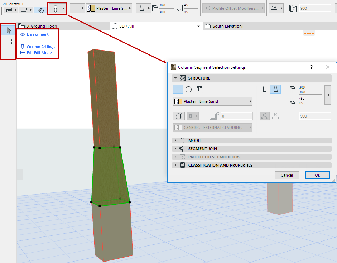Open the dialog Help via the question mark

(x=311, y=67)
